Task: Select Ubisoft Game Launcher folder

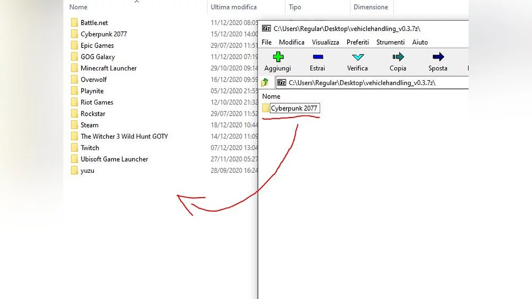Action: (x=114, y=159)
